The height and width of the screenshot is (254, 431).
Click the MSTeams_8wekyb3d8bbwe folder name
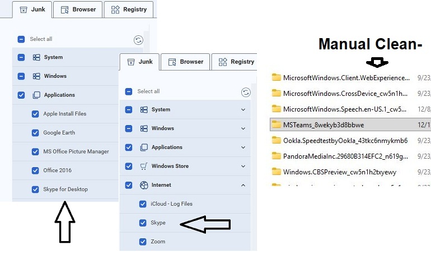click(x=324, y=125)
